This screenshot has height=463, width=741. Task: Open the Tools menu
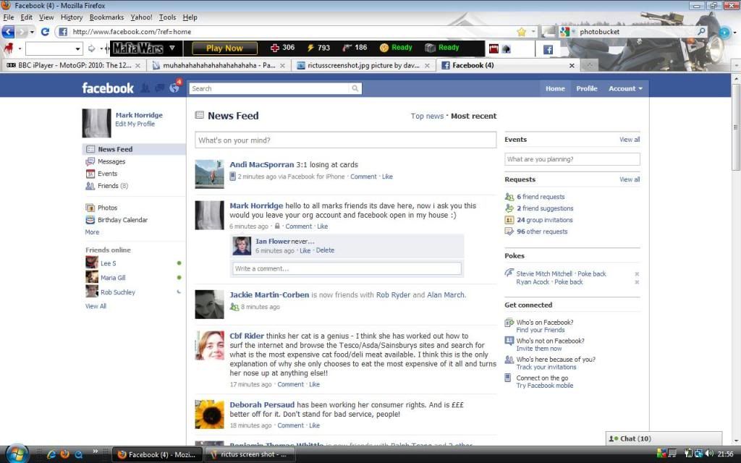point(167,17)
